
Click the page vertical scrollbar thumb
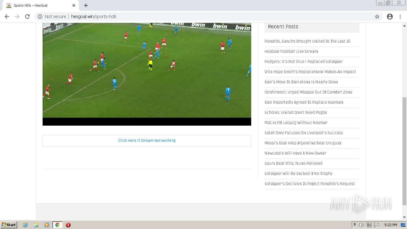click(x=404, y=151)
